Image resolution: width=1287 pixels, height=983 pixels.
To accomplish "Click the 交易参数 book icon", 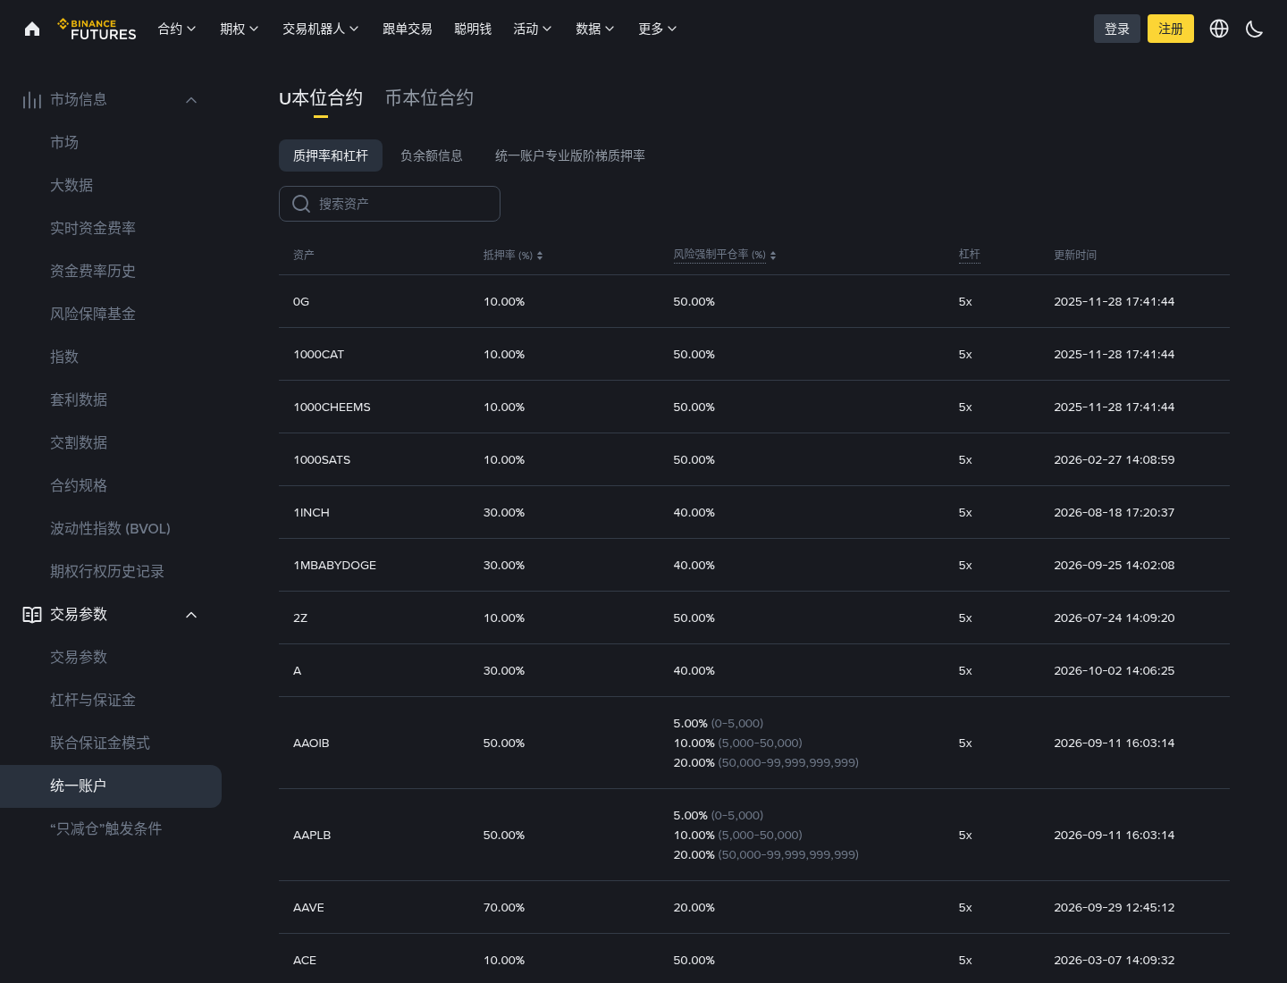I will [x=32, y=614].
